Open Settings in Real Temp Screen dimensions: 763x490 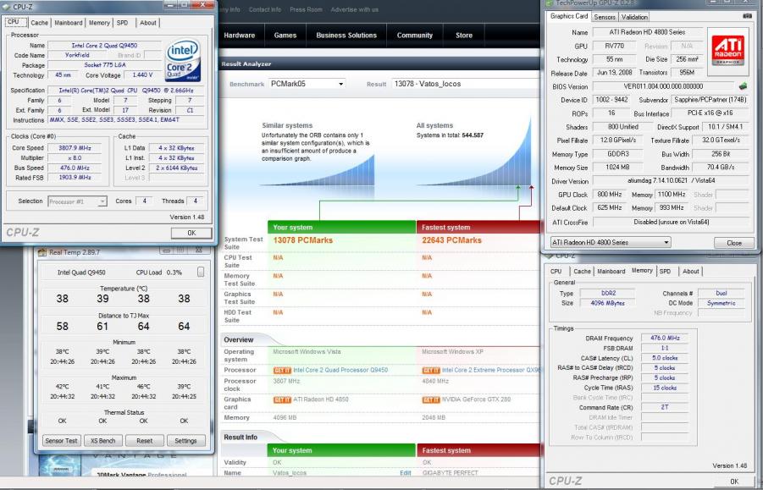186,441
